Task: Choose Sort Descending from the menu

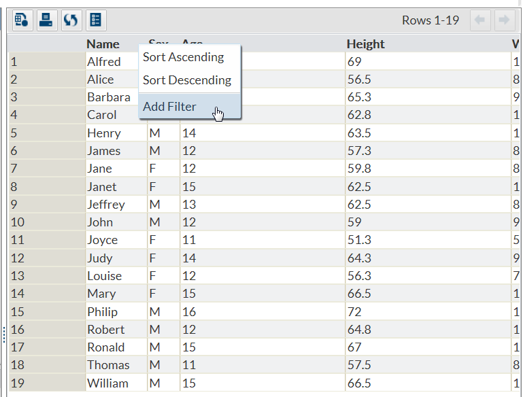Action: click(x=186, y=80)
